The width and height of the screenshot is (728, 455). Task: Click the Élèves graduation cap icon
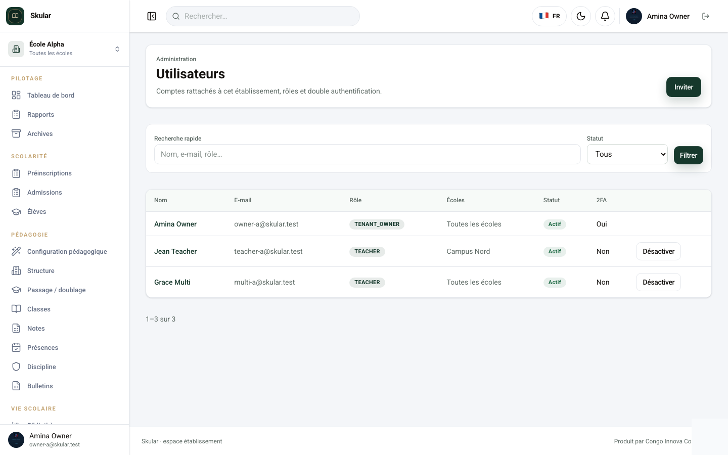tap(16, 211)
